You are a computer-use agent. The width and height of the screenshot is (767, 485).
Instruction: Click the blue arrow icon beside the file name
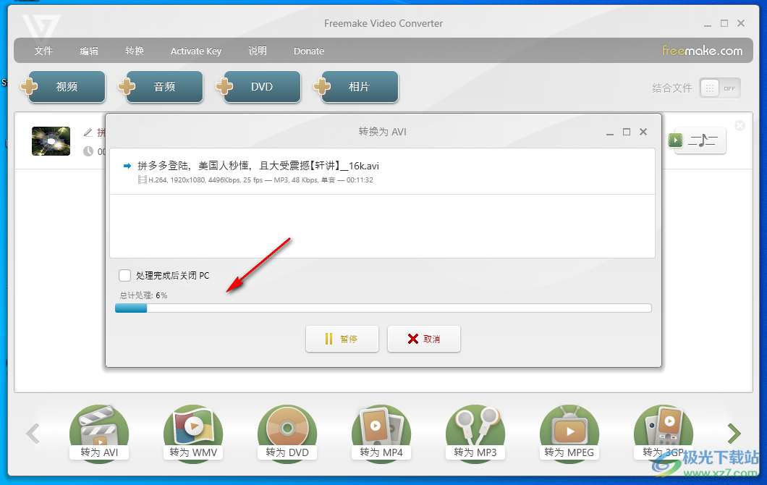(x=127, y=166)
